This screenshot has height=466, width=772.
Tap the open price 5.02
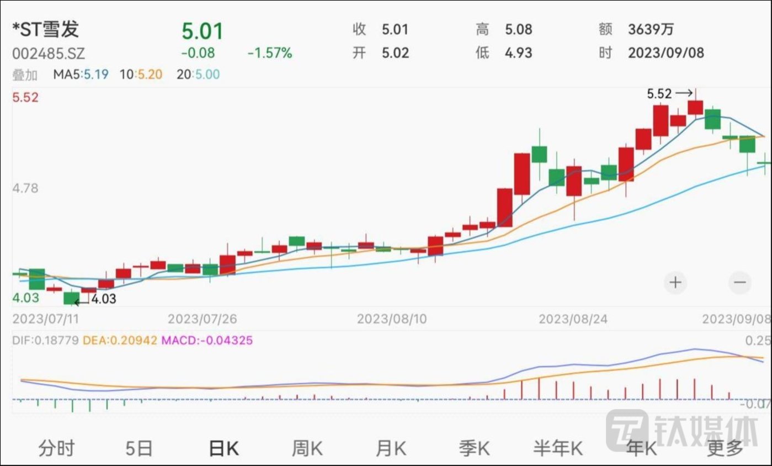(396, 54)
